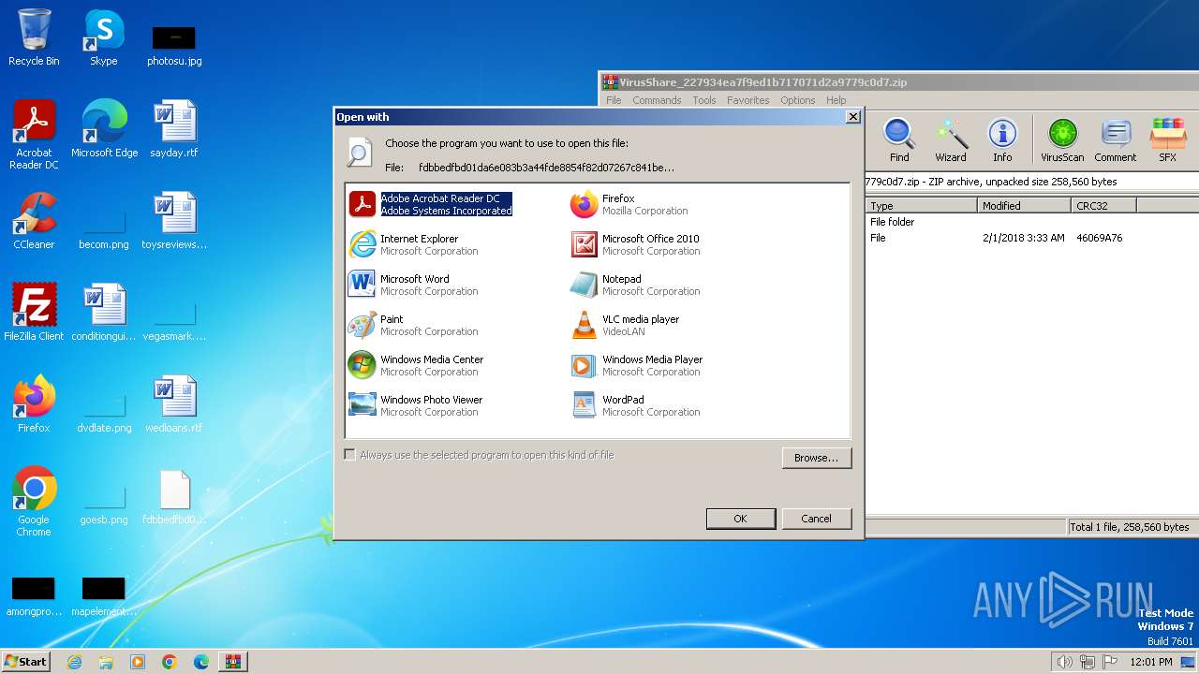Sort by Type column in WinRAR

click(x=922, y=205)
